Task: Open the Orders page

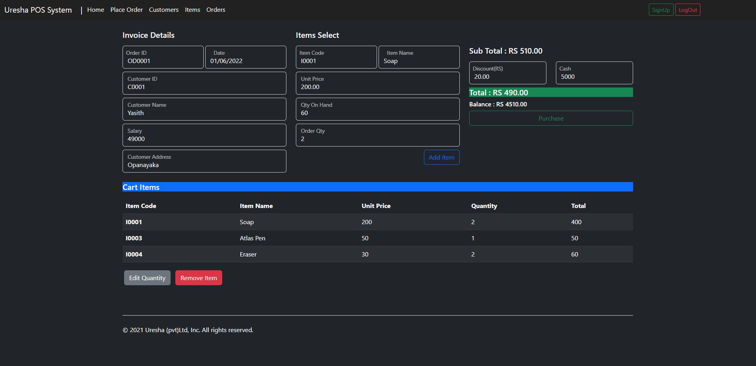Action: coord(215,10)
